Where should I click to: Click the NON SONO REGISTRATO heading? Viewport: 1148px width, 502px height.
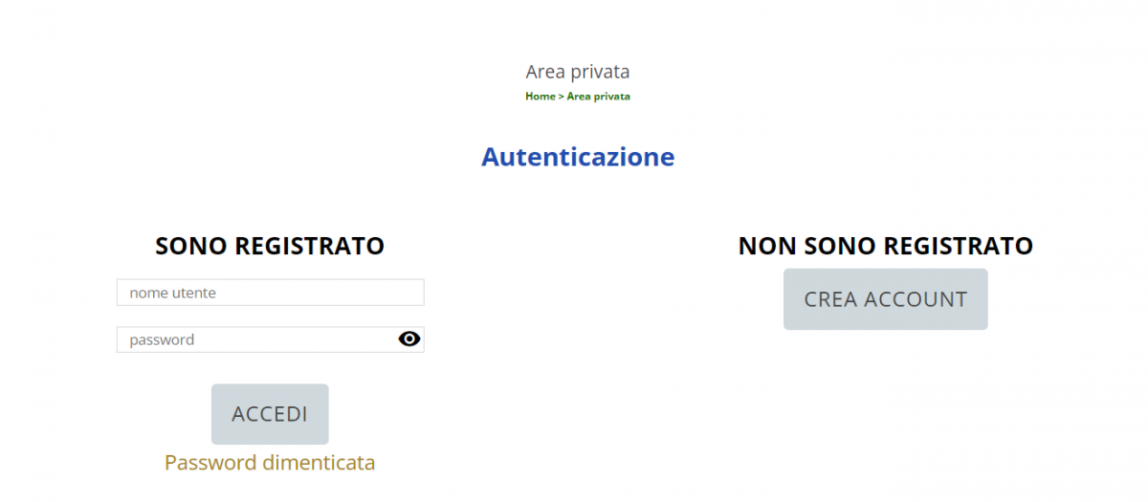coord(886,246)
